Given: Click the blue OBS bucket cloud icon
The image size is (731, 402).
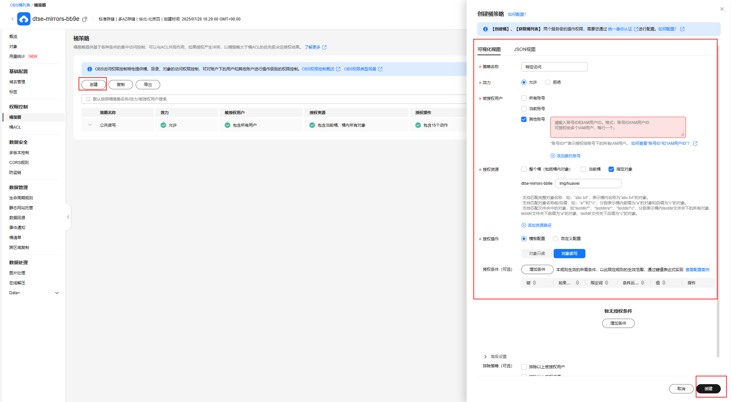Looking at the screenshot, I should (x=24, y=19).
